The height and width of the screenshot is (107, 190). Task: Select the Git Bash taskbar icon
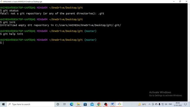pos(119,104)
